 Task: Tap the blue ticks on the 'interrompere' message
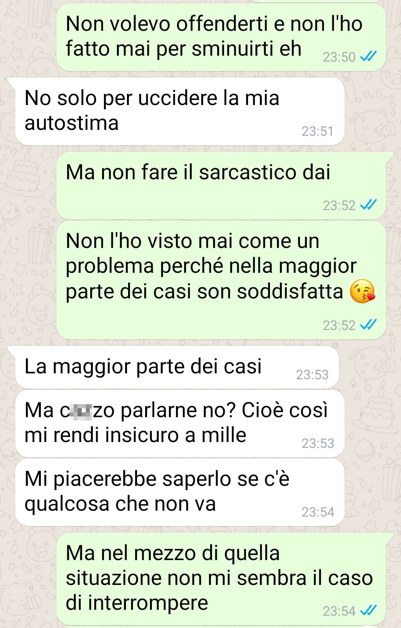(x=369, y=611)
